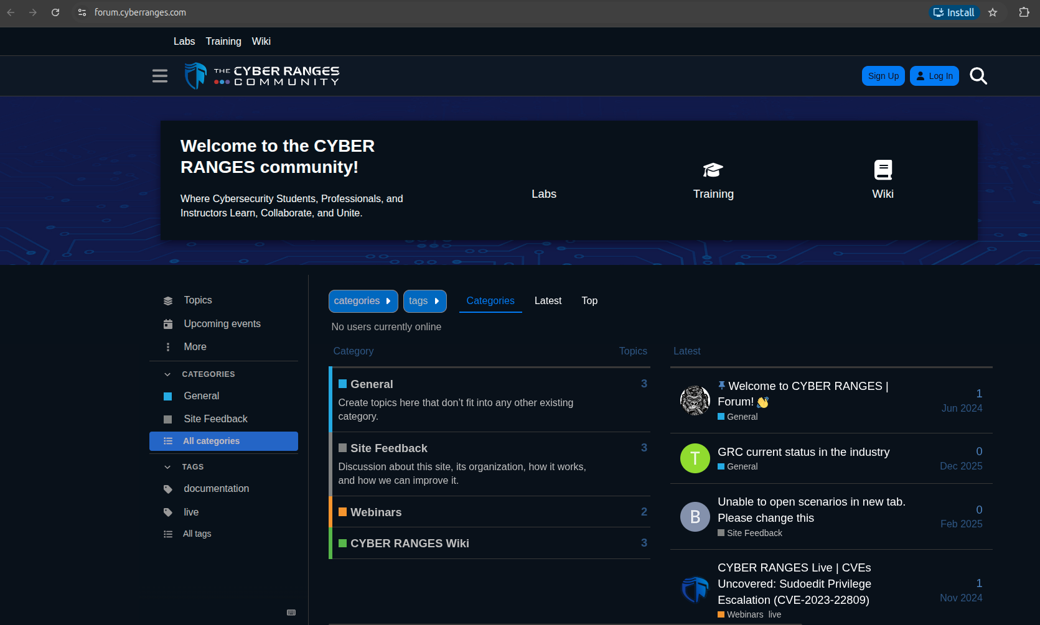The height and width of the screenshot is (625, 1040).
Task: Open the browser extensions puzzle icon
Action: point(1024,12)
